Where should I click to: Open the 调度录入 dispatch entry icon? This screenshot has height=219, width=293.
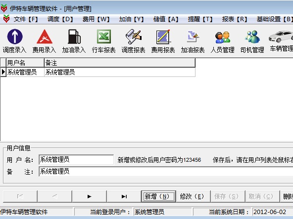15,36
